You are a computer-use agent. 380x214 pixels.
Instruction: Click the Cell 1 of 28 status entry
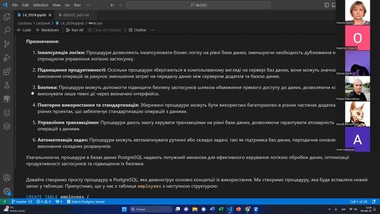359,202
